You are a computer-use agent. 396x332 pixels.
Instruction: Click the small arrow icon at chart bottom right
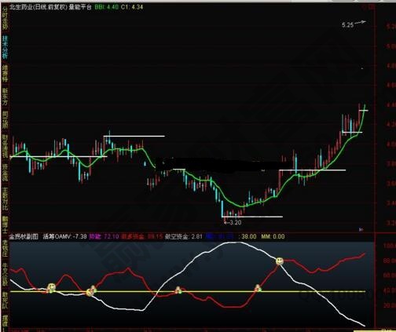point(361,229)
